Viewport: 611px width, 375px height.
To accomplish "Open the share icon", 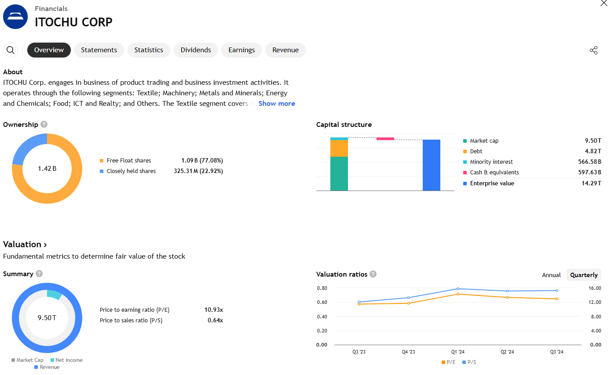I will click(593, 50).
